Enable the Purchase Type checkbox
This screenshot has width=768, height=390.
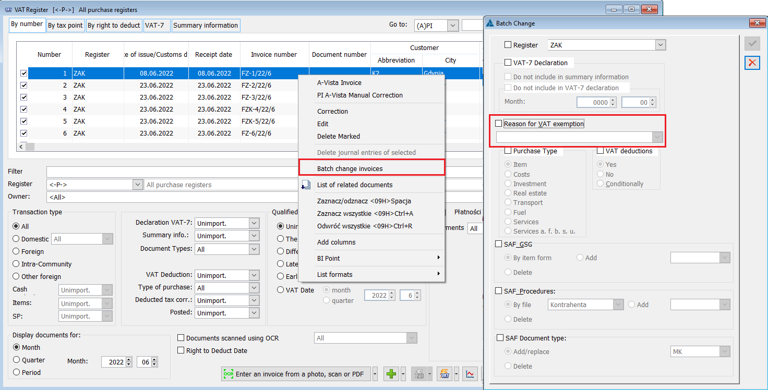point(508,151)
